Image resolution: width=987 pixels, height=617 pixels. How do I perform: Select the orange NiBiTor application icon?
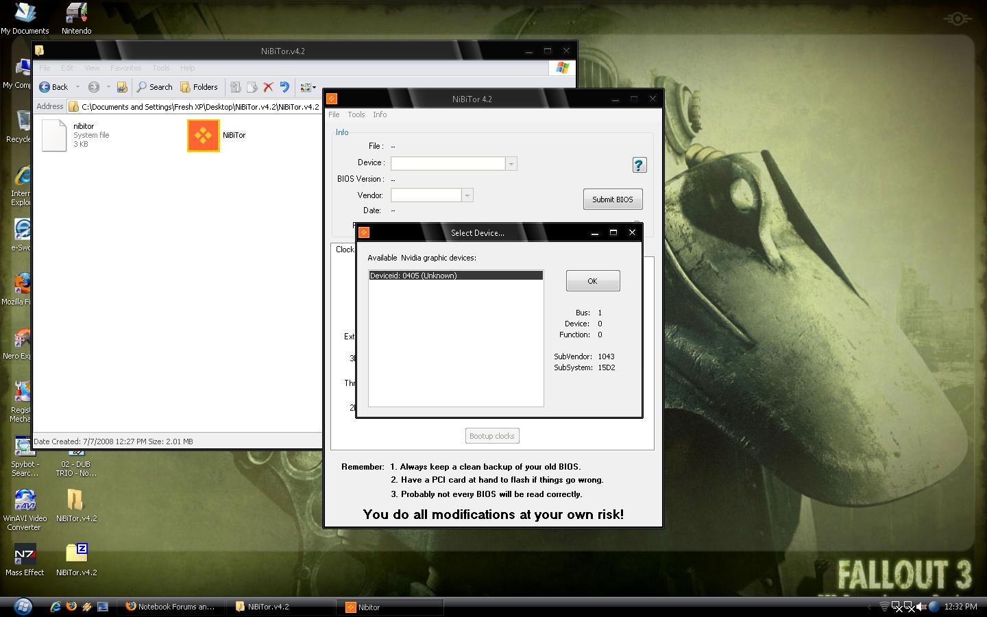[204, 135]
